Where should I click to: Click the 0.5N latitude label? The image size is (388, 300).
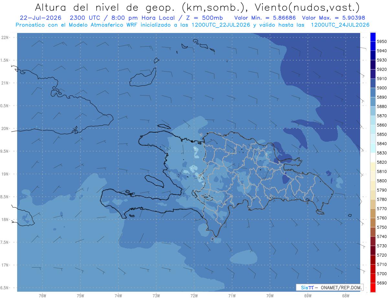coord(5,106)
